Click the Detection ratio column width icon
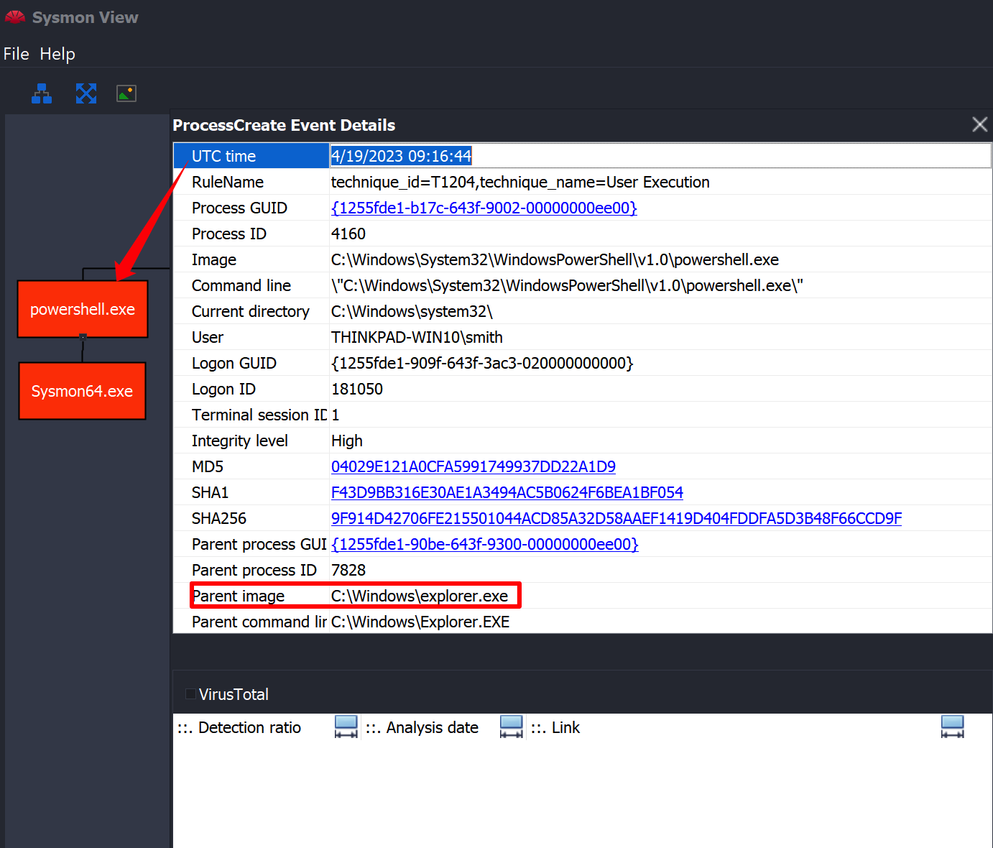Screen dimensions: 993x848 click(x=346, y=727)
